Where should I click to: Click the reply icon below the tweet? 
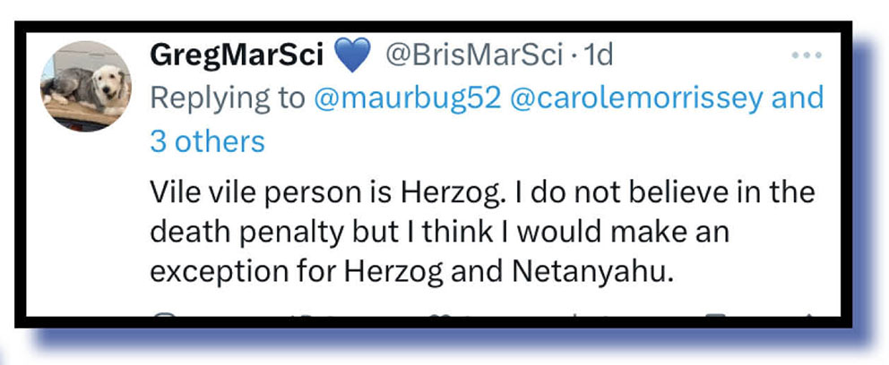(x=165, y=314)
